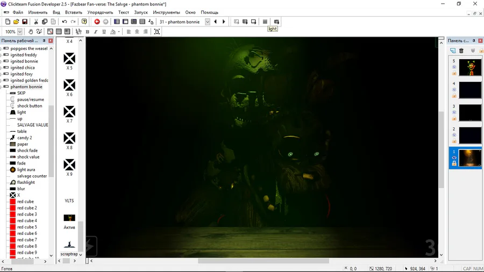Open the Event editor grid icon

click(x=134, y=22)
